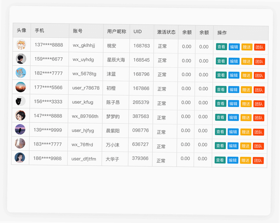This screenshot has width=280, height=223.
Task: View user 万小沫 via 查看
Action: [220, 145]
